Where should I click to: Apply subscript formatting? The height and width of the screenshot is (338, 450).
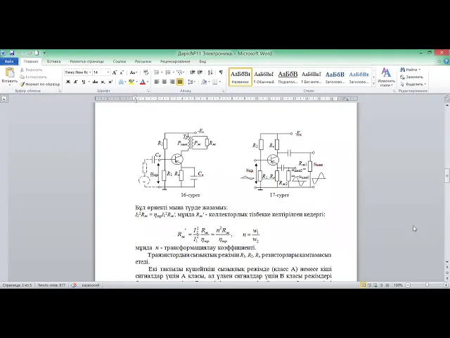(x=103, y=82)
